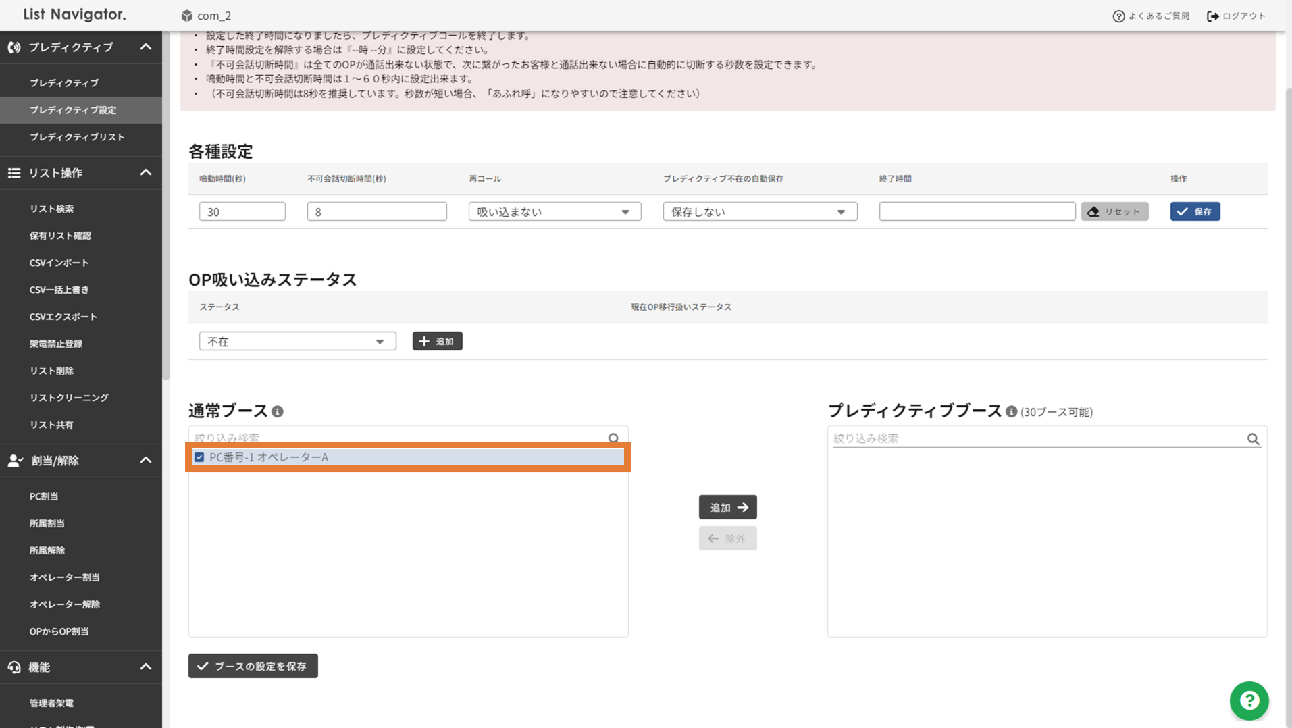Viewport: 1292px width, 728px height.
Task: Click the ログアウト logout icon
Action: coord(1213,16)
